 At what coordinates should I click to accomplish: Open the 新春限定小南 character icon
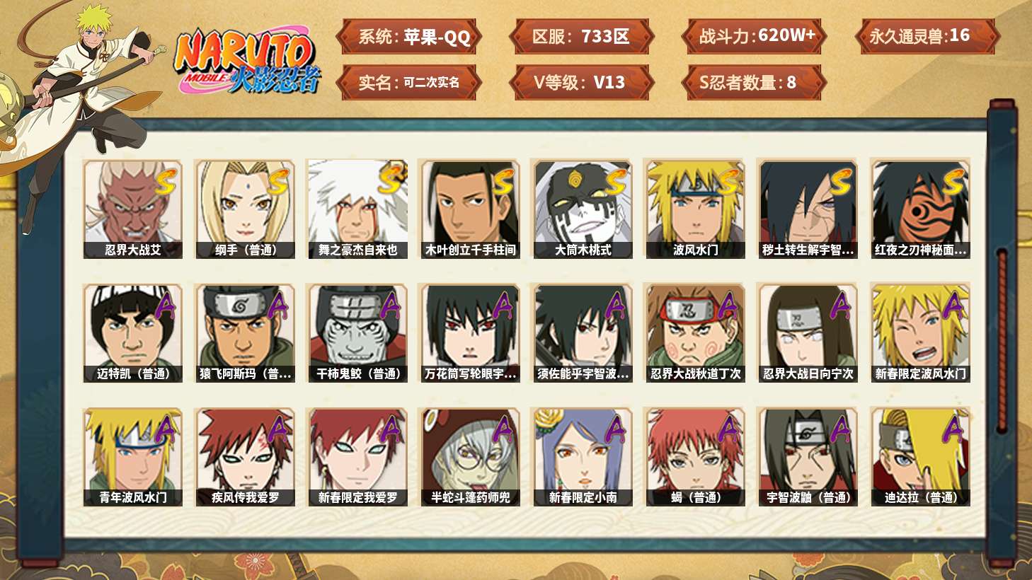[583, 457]
